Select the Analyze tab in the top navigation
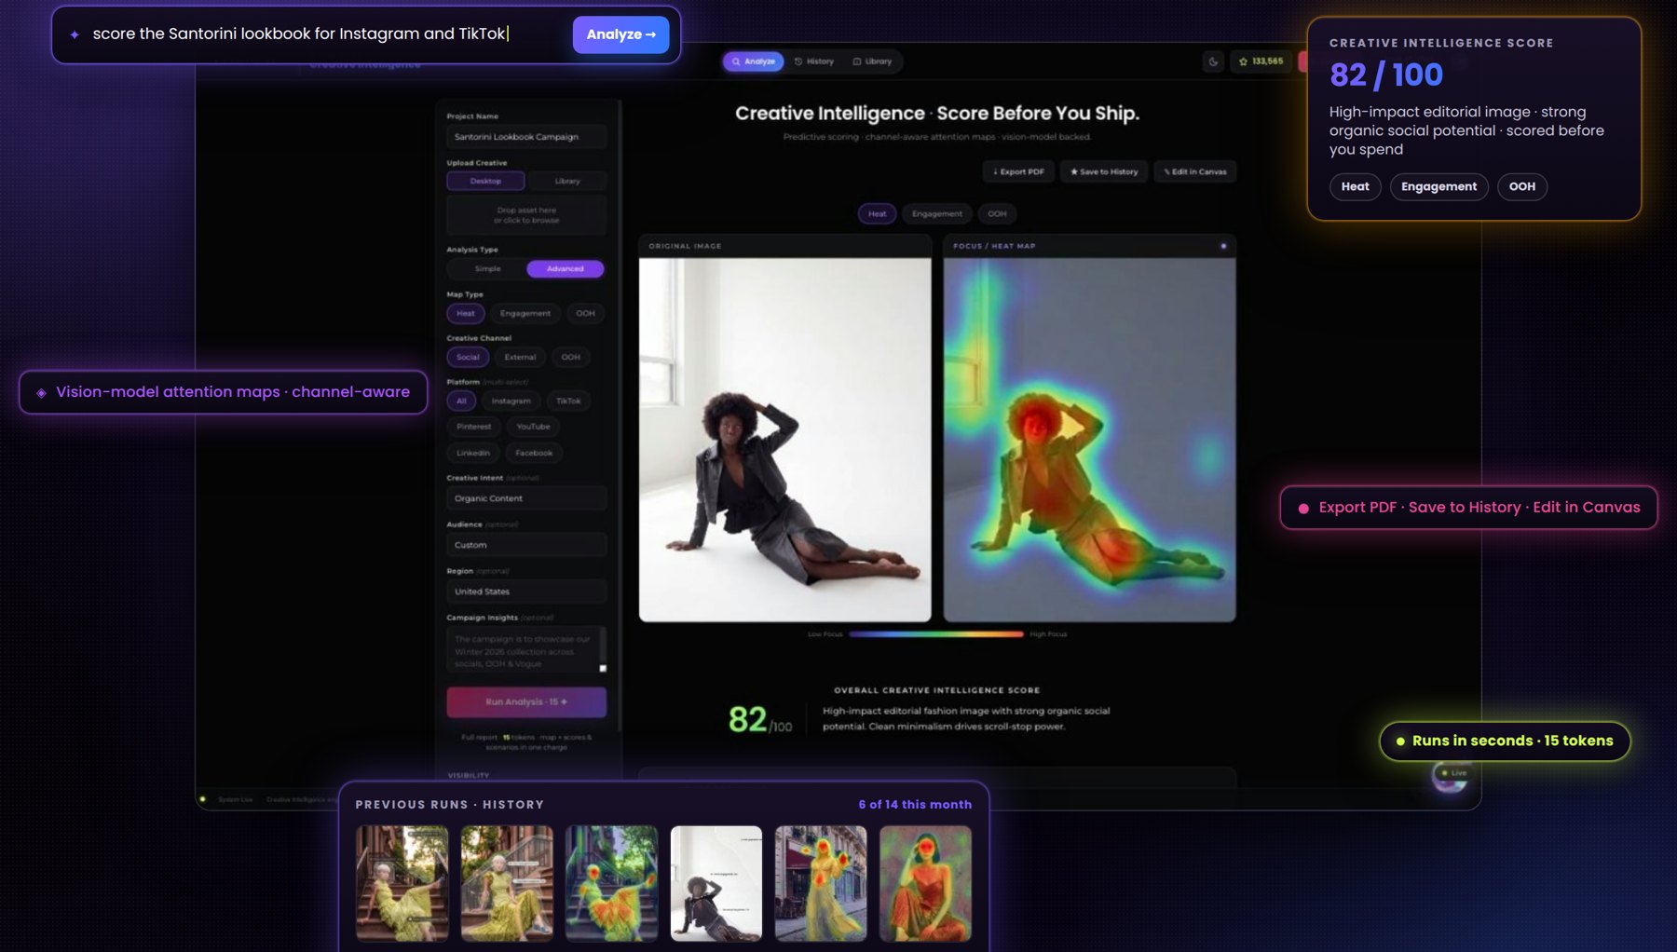 753,61
